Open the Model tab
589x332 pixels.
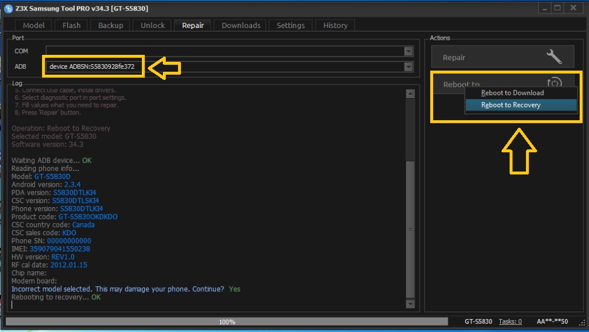click(33, 25)
